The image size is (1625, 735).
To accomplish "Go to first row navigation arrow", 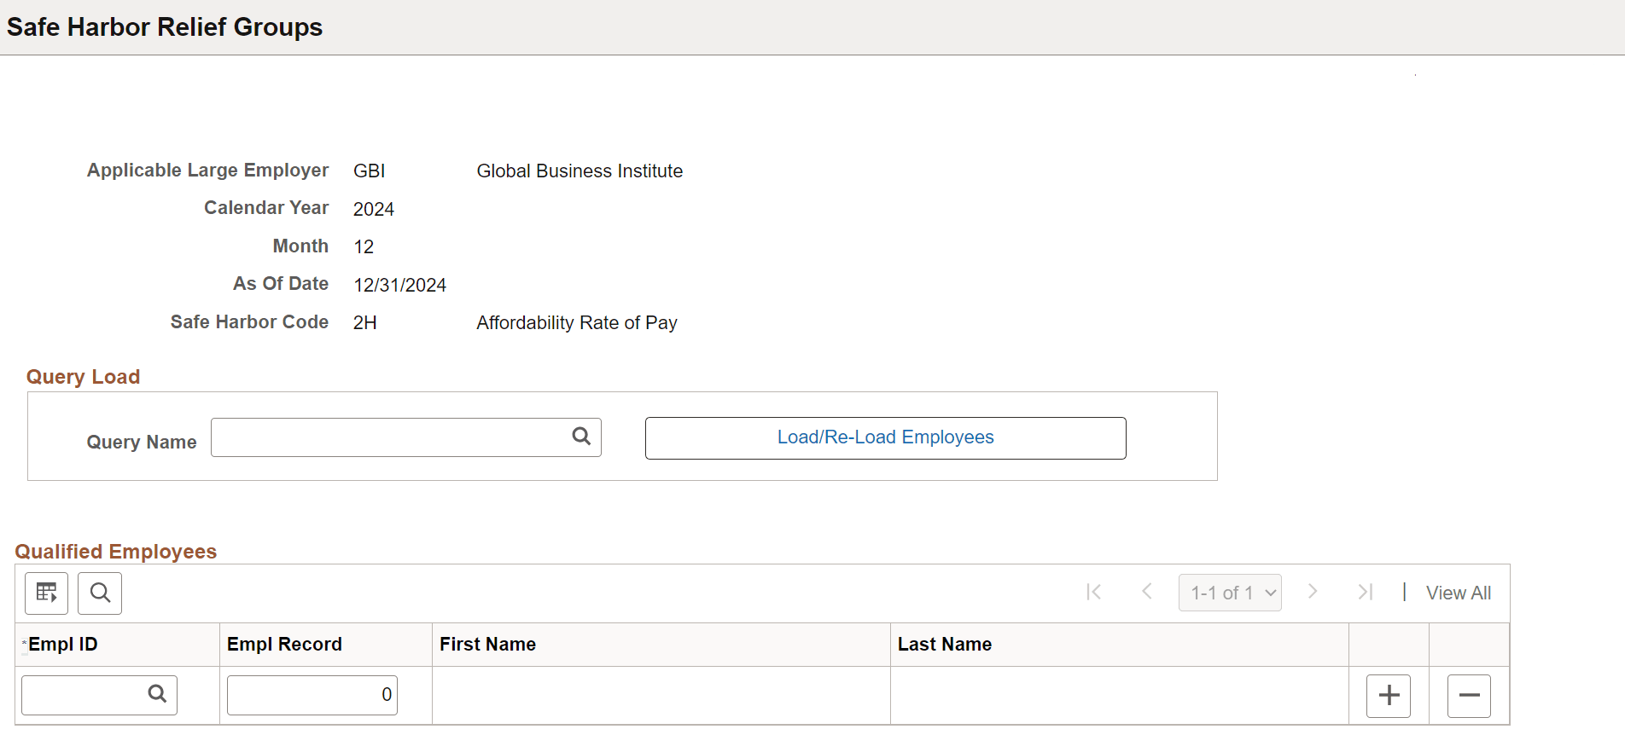I will [1093, 592].
